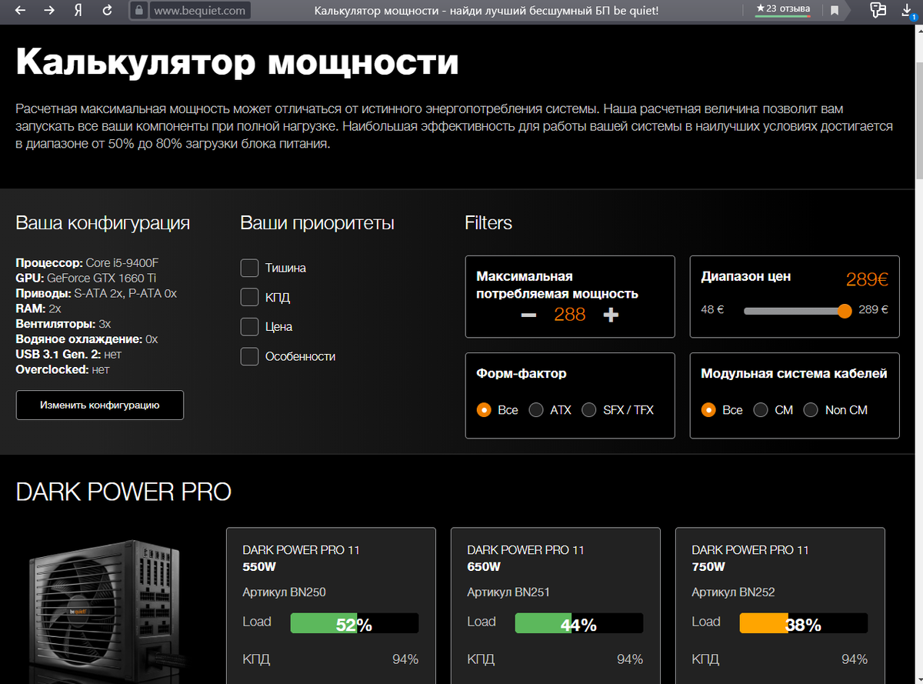Choose SFX / TFX form factor
The width and height of the screenshot is (923, 684).
click(x=589, y=410)
